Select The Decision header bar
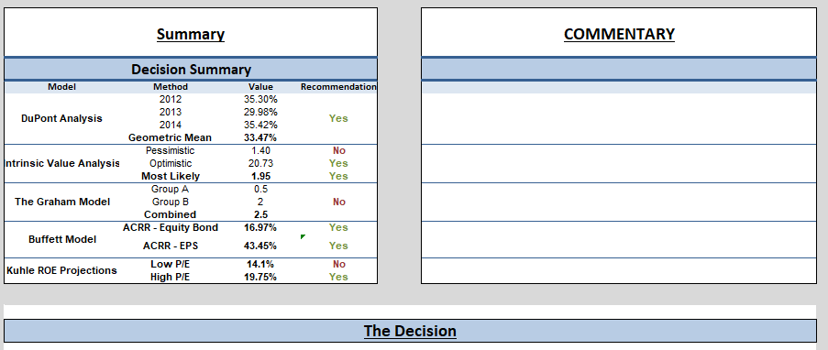 tap(410, 331)
